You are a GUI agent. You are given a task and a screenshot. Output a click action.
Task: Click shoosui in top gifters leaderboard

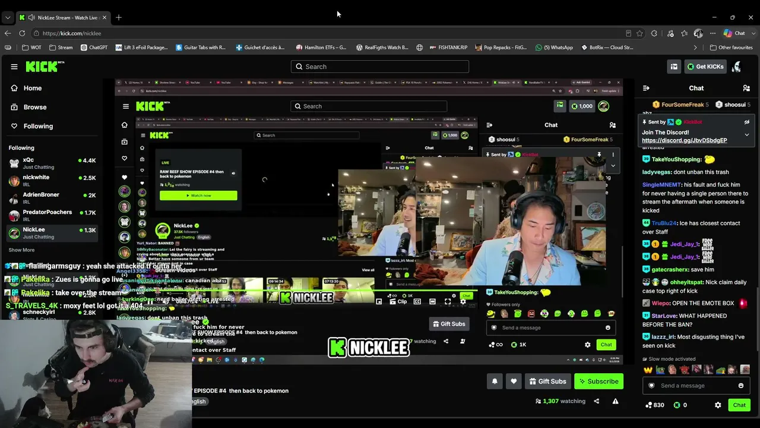coord(731,105)
